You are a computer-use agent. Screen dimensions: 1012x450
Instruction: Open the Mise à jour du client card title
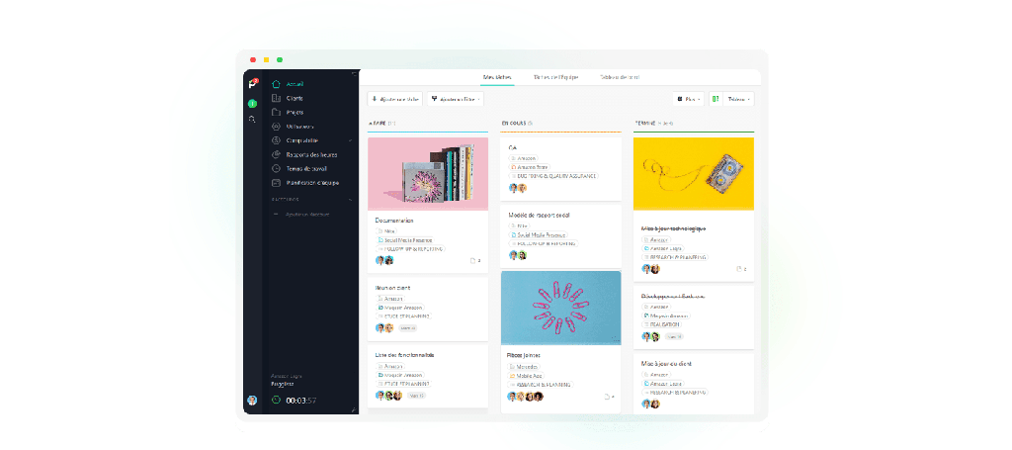pos(667,364)
